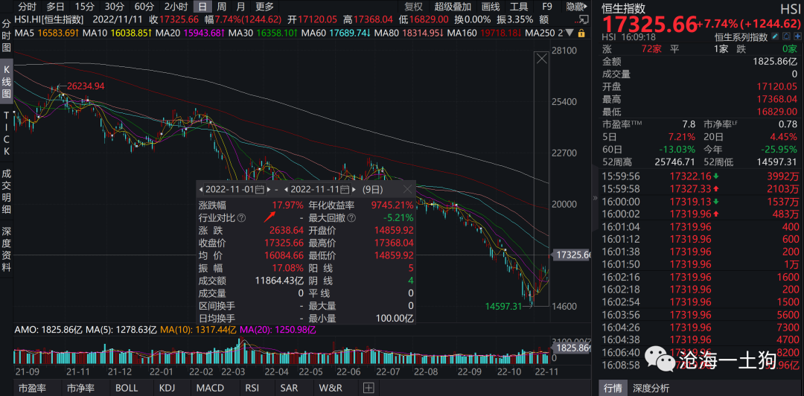
Task: Switch to 深度分析 tab
Action: point(651,388)
